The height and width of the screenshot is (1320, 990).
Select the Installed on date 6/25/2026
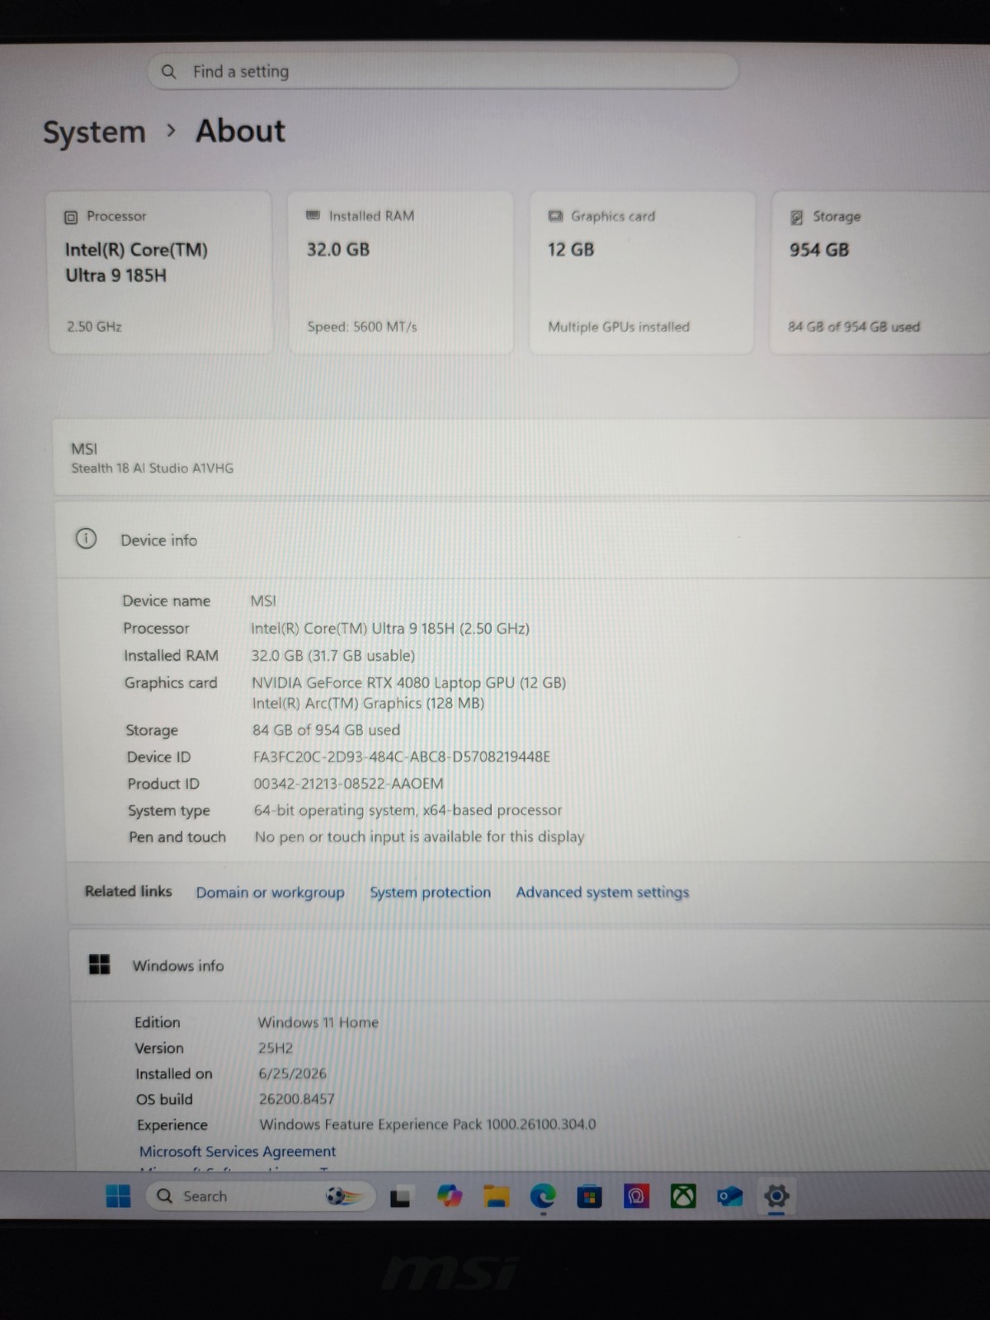pos(292,1073)
